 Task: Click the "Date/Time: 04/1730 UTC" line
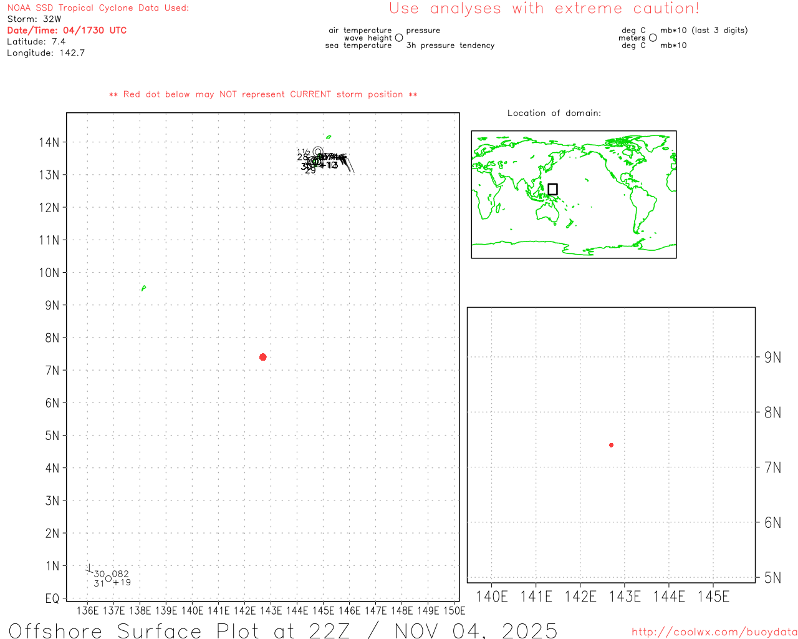click(67, 31)
